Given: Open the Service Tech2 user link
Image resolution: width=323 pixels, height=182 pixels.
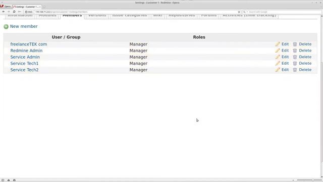Looking at the screenshot, I should pyautogui.click(x=24, y=70).
